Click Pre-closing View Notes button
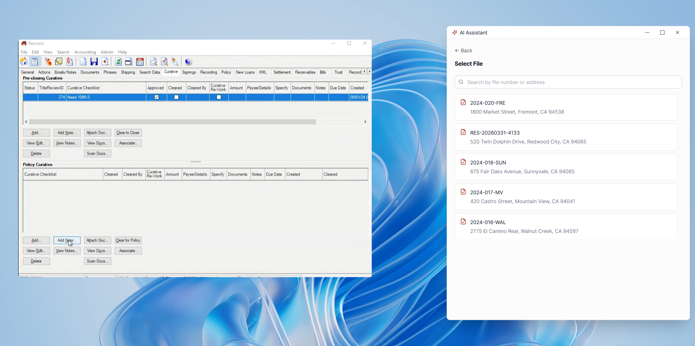The height and width of the screenshot is (346, 695). coord(67,143)
